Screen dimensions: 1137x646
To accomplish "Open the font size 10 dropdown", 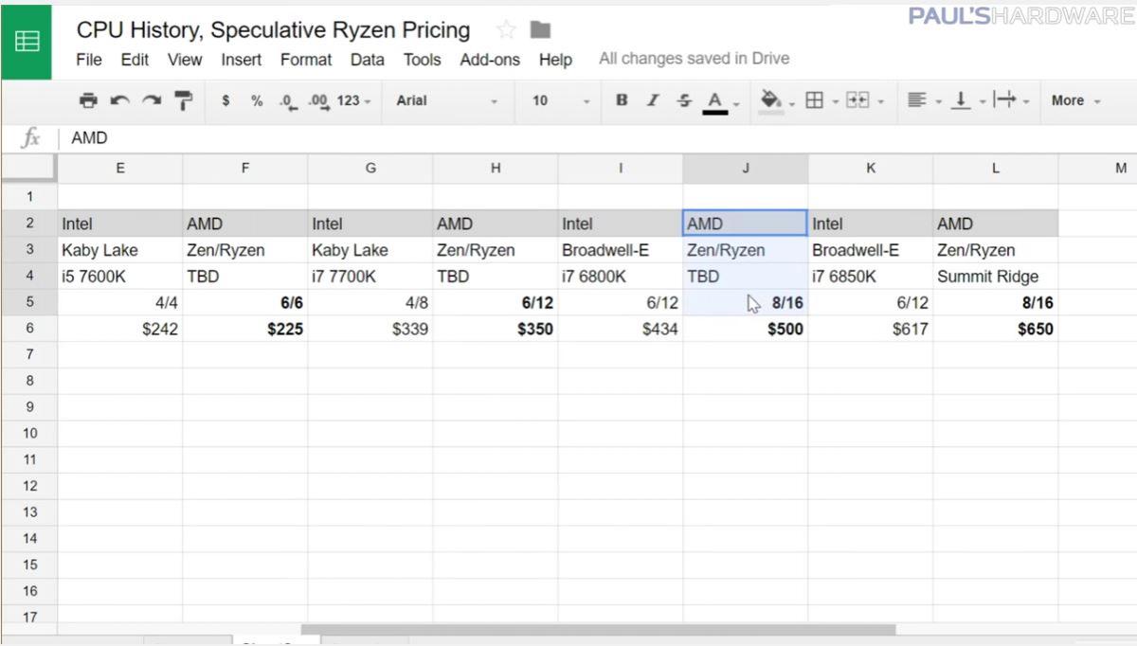I will pyautogui.click(x=560, y=100).
